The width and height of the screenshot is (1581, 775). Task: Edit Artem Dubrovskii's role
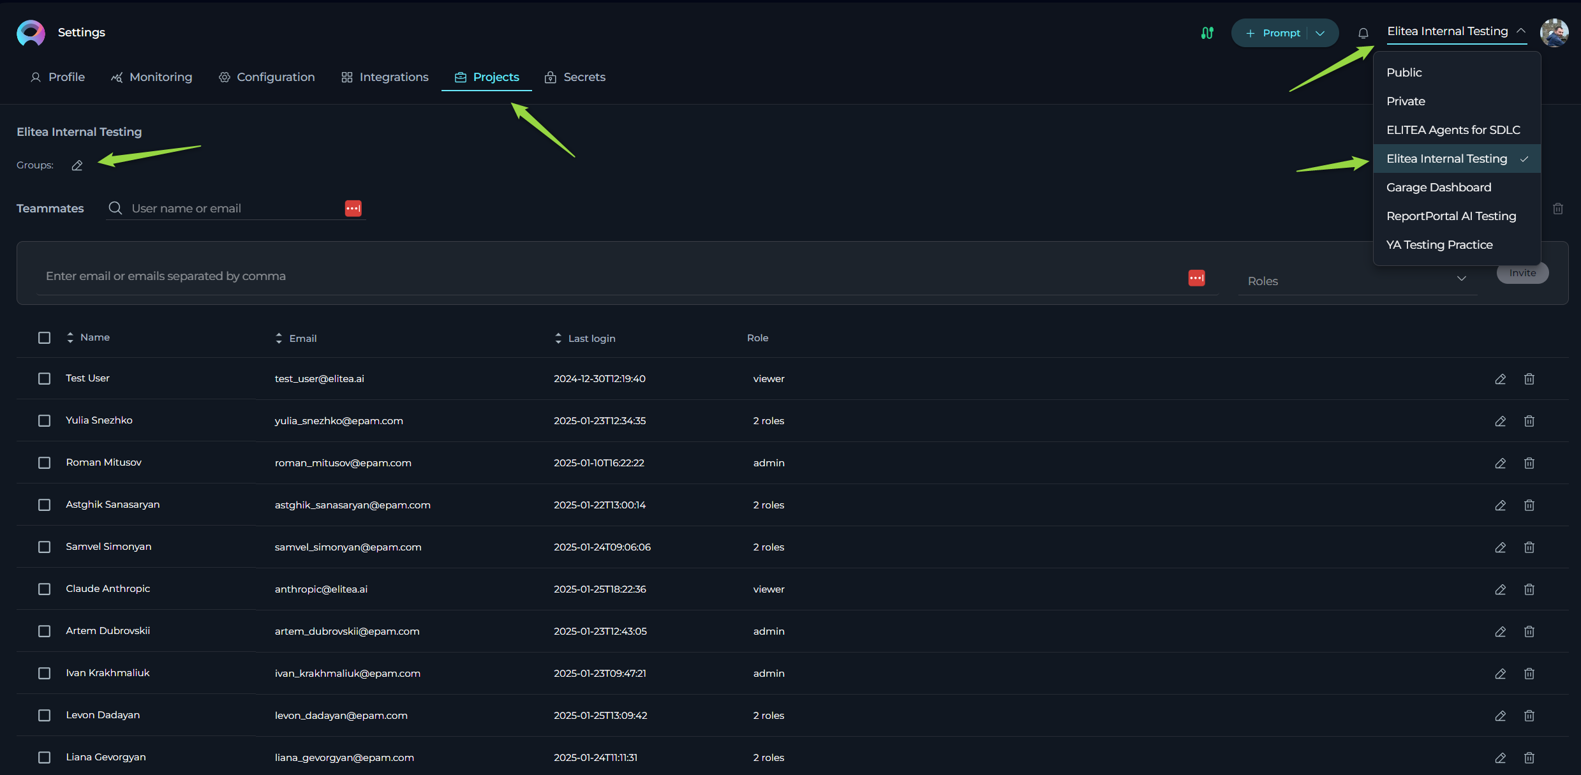tap(1501, 631)
